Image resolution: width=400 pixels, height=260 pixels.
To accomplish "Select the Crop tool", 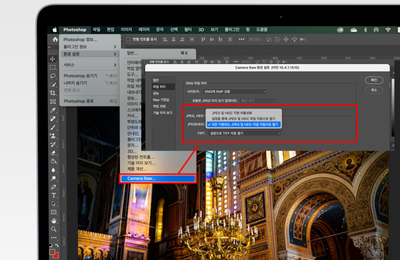I will [x=53, y=93].
